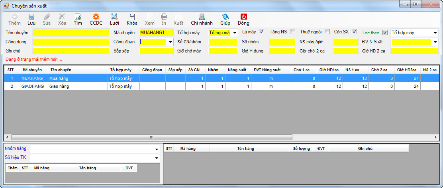Viewport: 443px width, 188px height.
Task: Click the Mua hàng name cell
Action: (77, 78)
